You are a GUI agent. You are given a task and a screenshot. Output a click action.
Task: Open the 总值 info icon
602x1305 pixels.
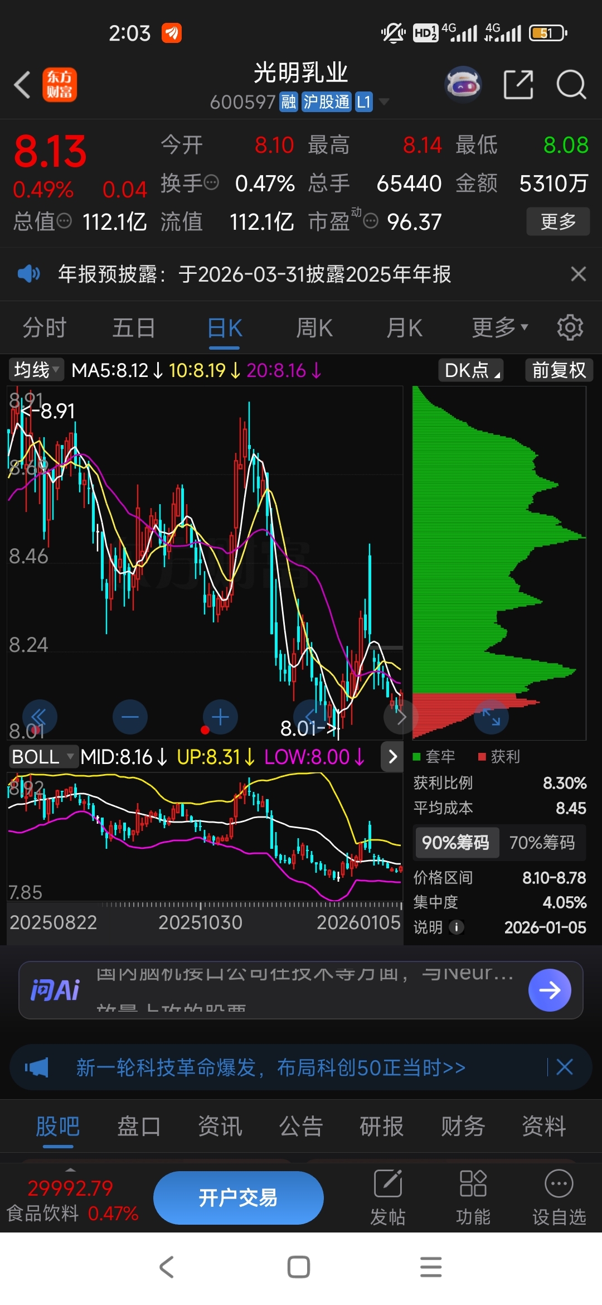(65, 221)
